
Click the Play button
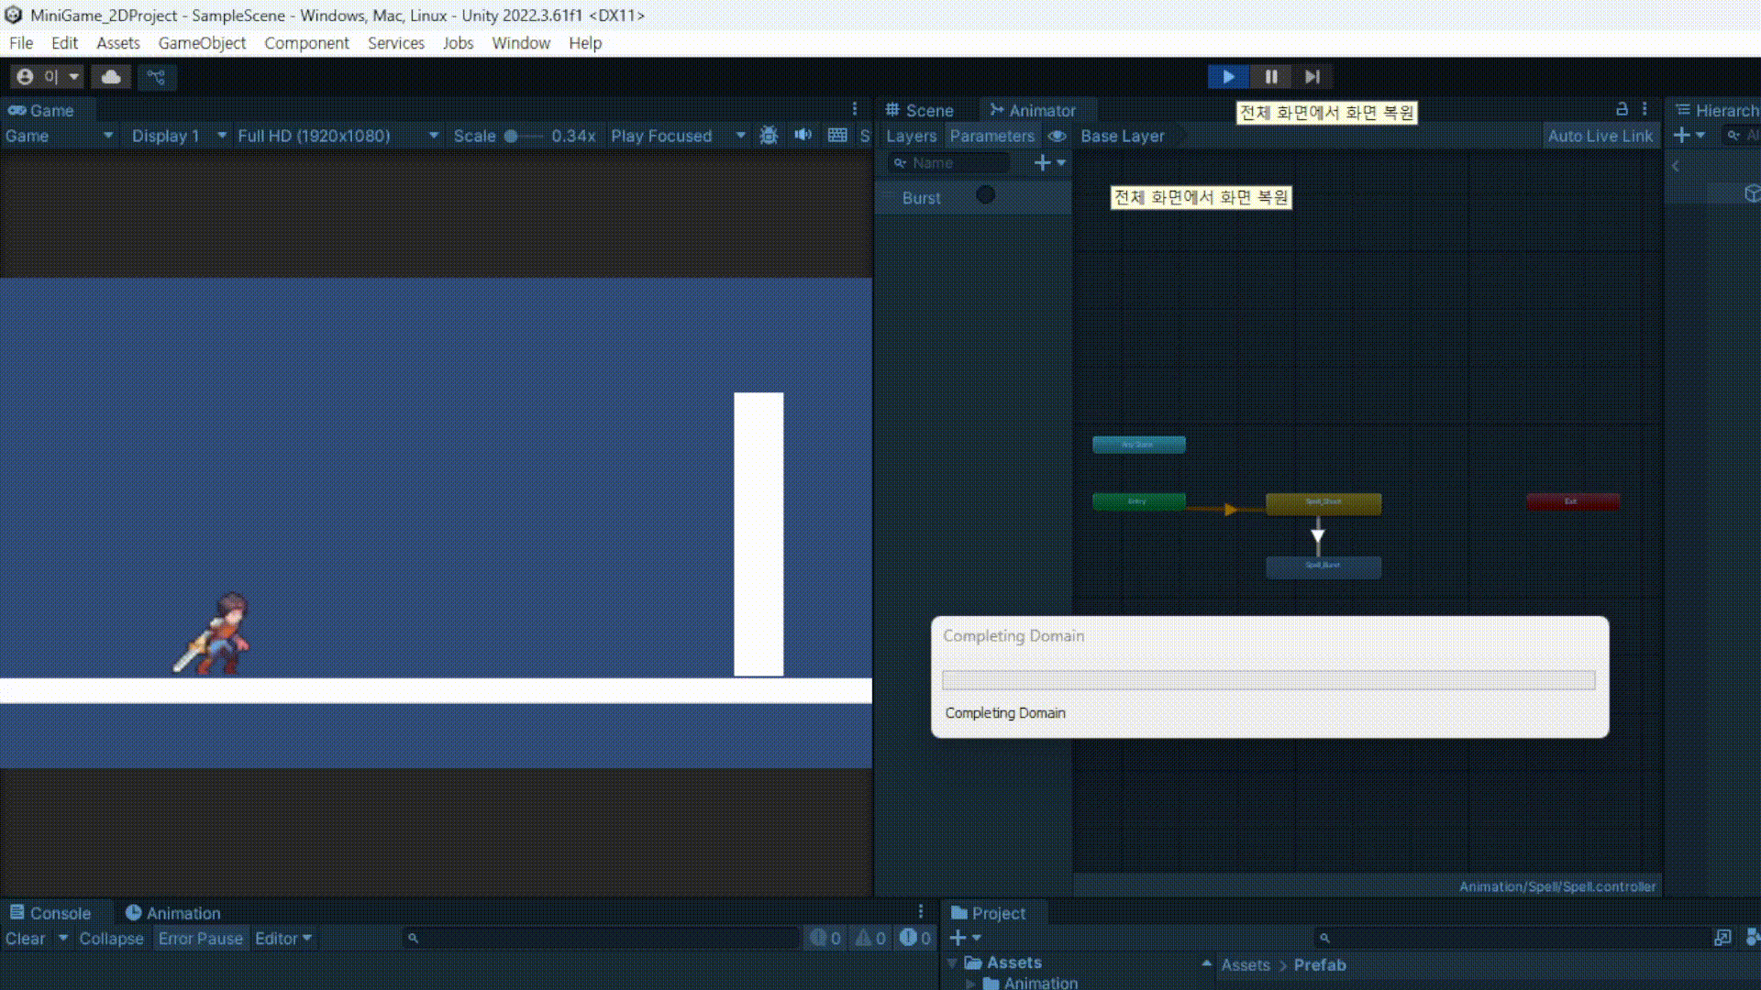pos(1228,77)
